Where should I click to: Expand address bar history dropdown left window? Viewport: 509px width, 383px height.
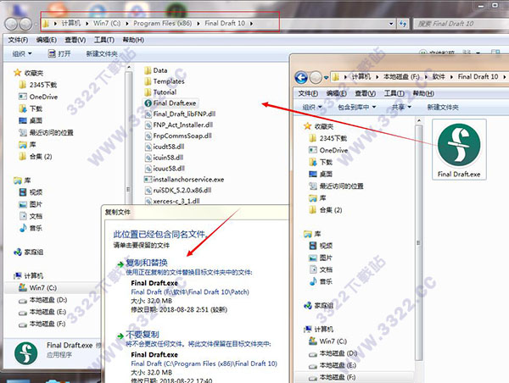391,24
